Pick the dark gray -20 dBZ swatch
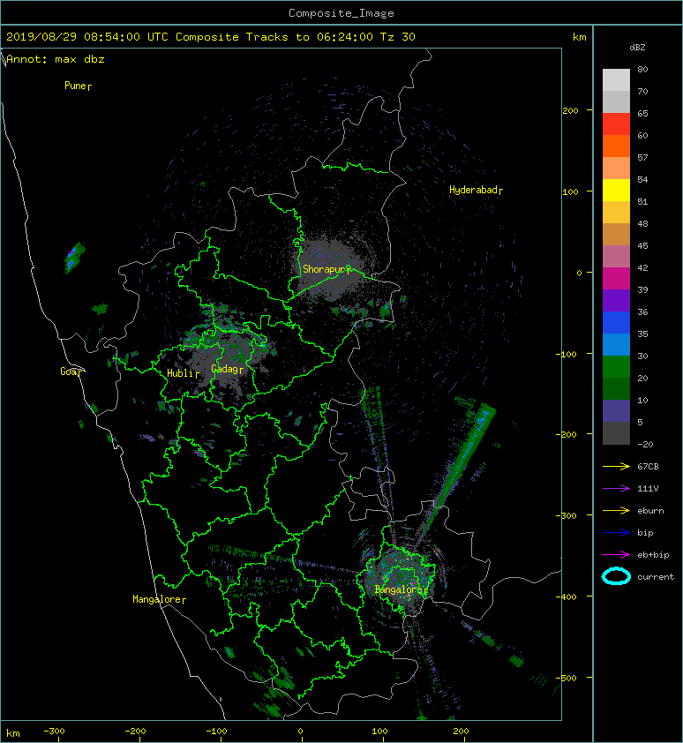Viewport: 683px width, 743px height. [x=616, y=433]
